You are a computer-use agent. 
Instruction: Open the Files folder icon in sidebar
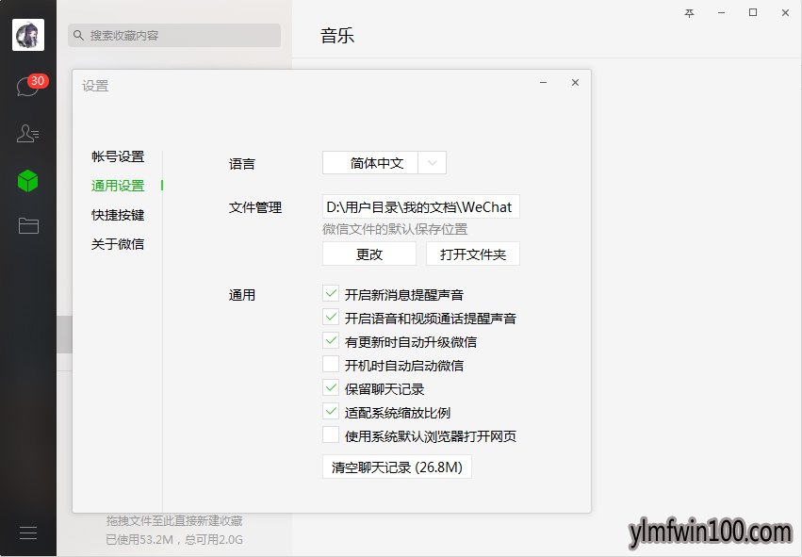pyautogui.click(x=28, y=225)
